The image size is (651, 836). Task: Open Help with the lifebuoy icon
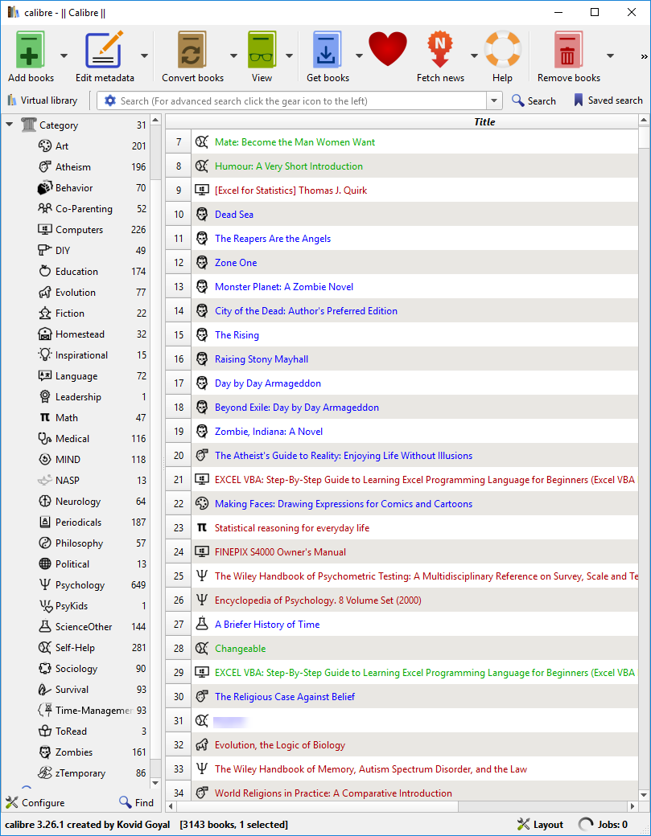[502, 49]
